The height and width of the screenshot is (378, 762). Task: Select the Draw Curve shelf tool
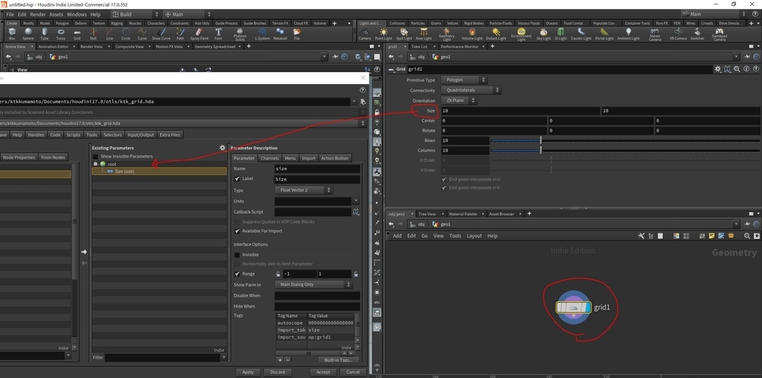click(x=161, y=33)
